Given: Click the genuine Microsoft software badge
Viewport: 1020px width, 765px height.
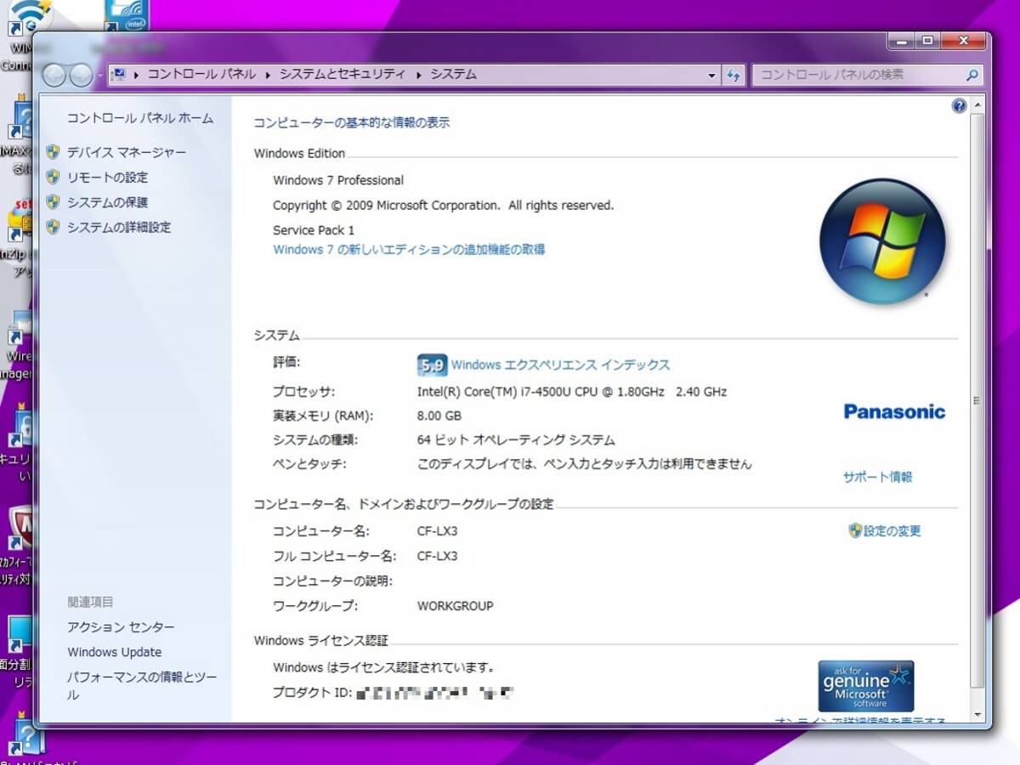Looking at the screenshot, I should click(866, 686).
